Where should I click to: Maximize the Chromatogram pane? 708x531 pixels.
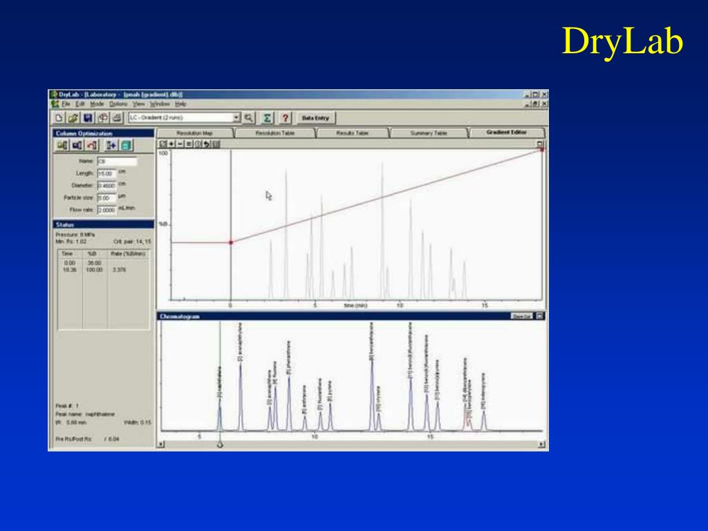coord(539,316)
